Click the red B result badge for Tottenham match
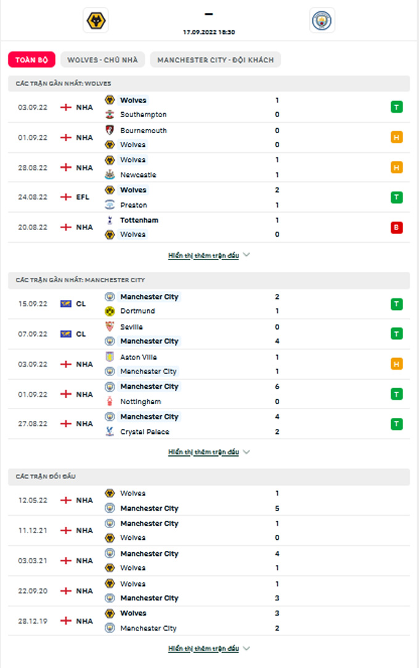 pos(396,227)
